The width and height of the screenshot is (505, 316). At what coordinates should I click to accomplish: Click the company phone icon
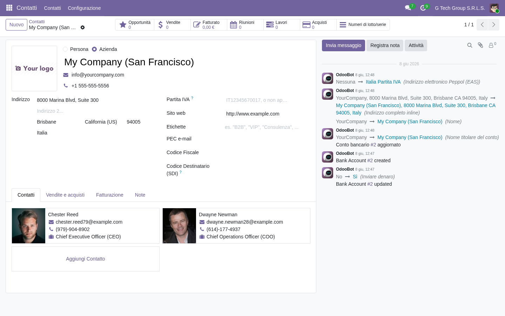(66, 86)
